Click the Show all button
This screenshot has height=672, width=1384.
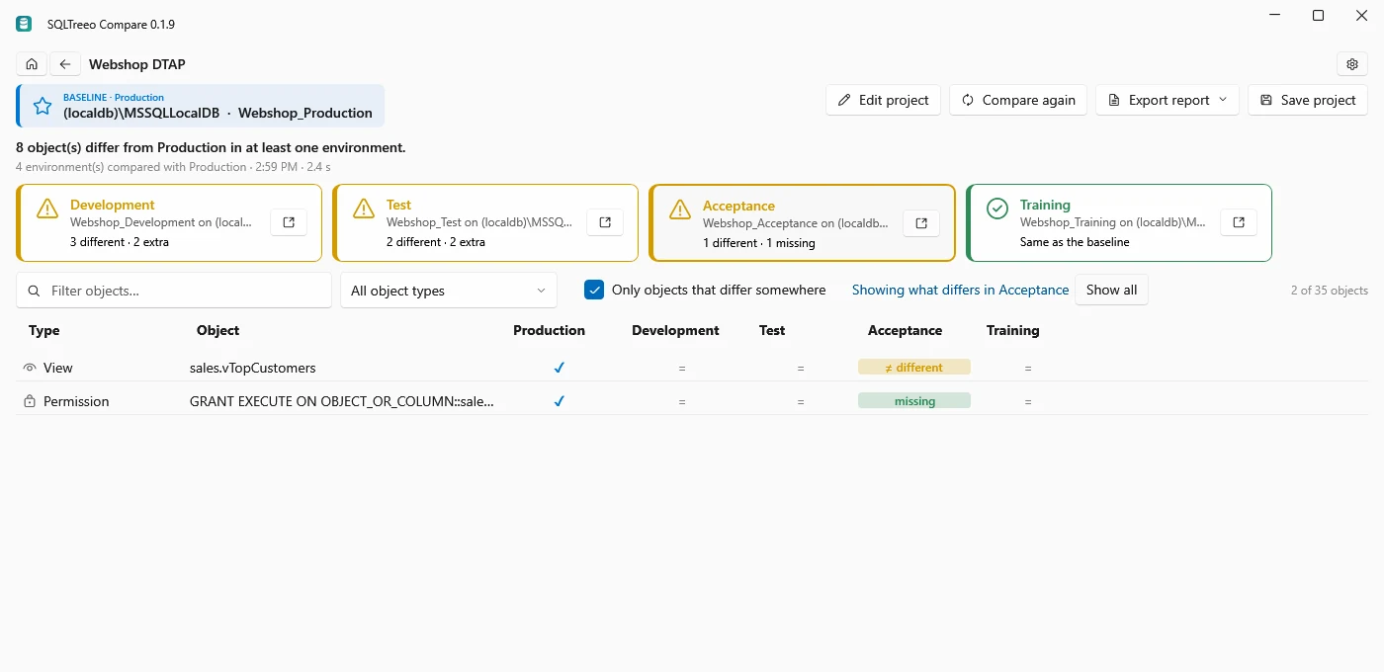tap(1111, 290)
